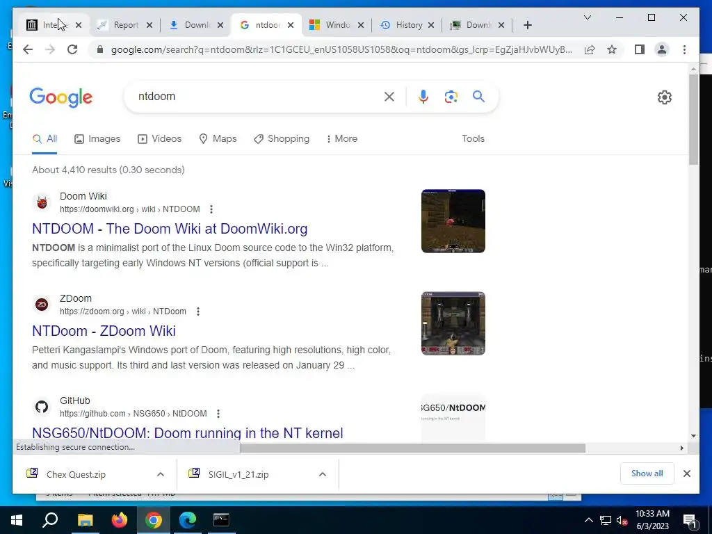
Task: Open Google quick settings gear
Action: 664,97
